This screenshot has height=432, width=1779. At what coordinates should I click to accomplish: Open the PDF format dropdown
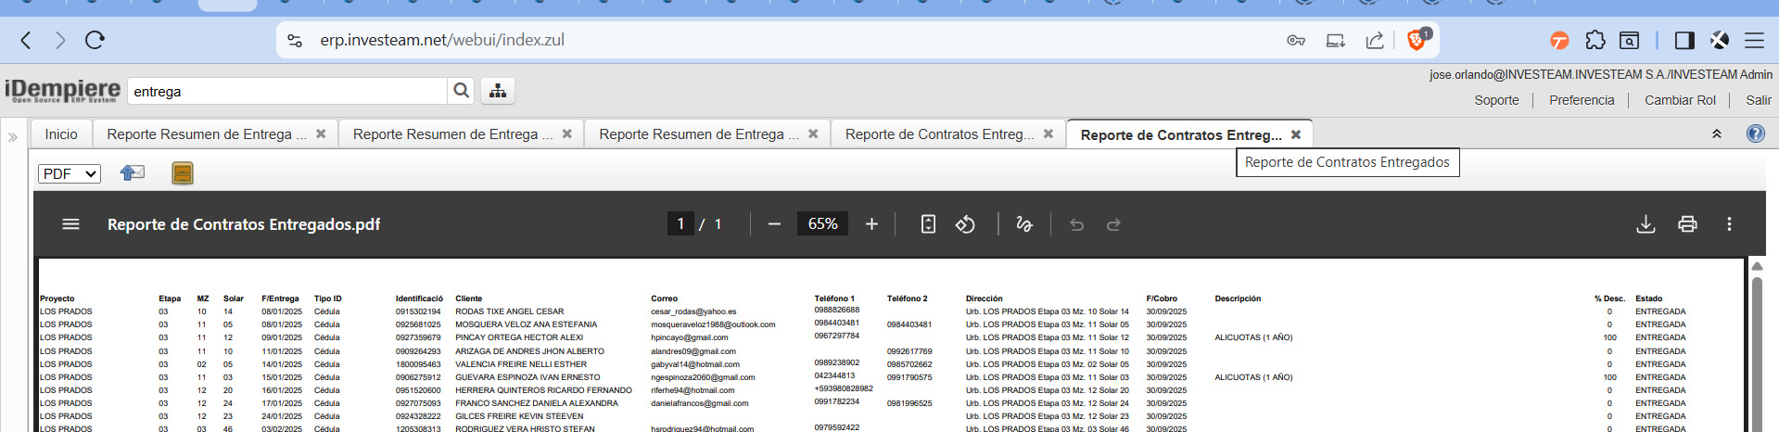point(70,173)
